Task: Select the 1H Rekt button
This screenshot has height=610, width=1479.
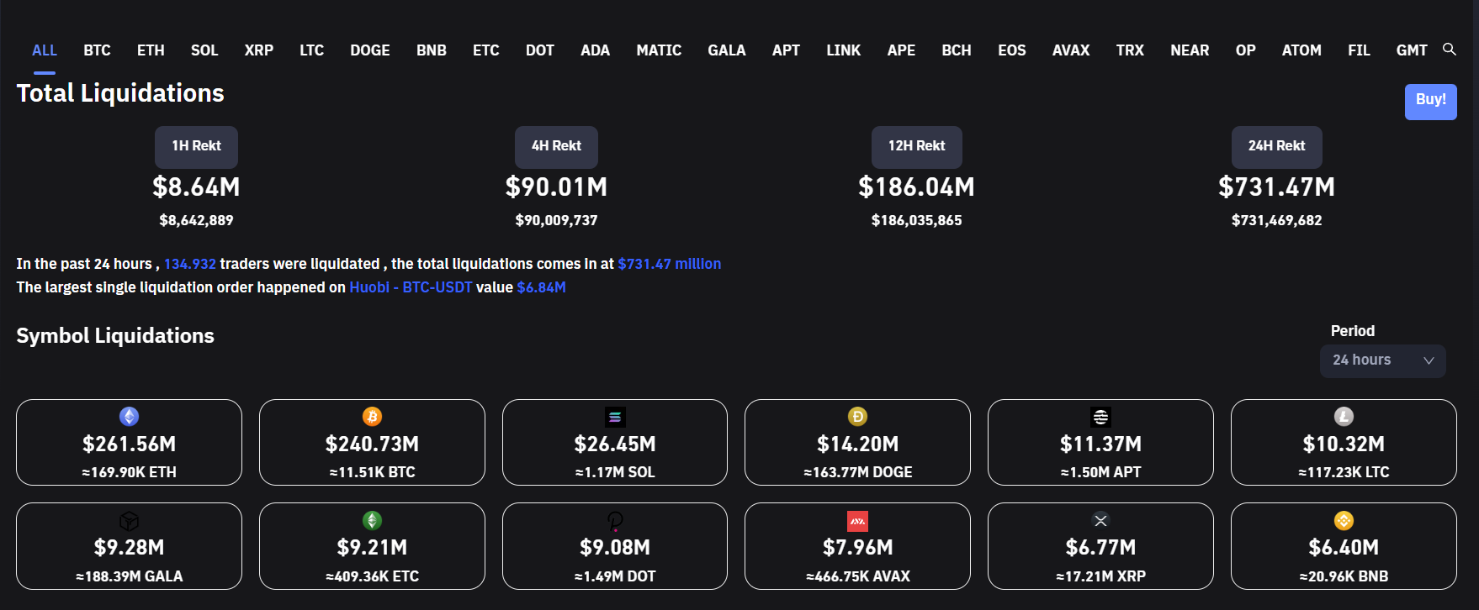Action: point(196,146)
